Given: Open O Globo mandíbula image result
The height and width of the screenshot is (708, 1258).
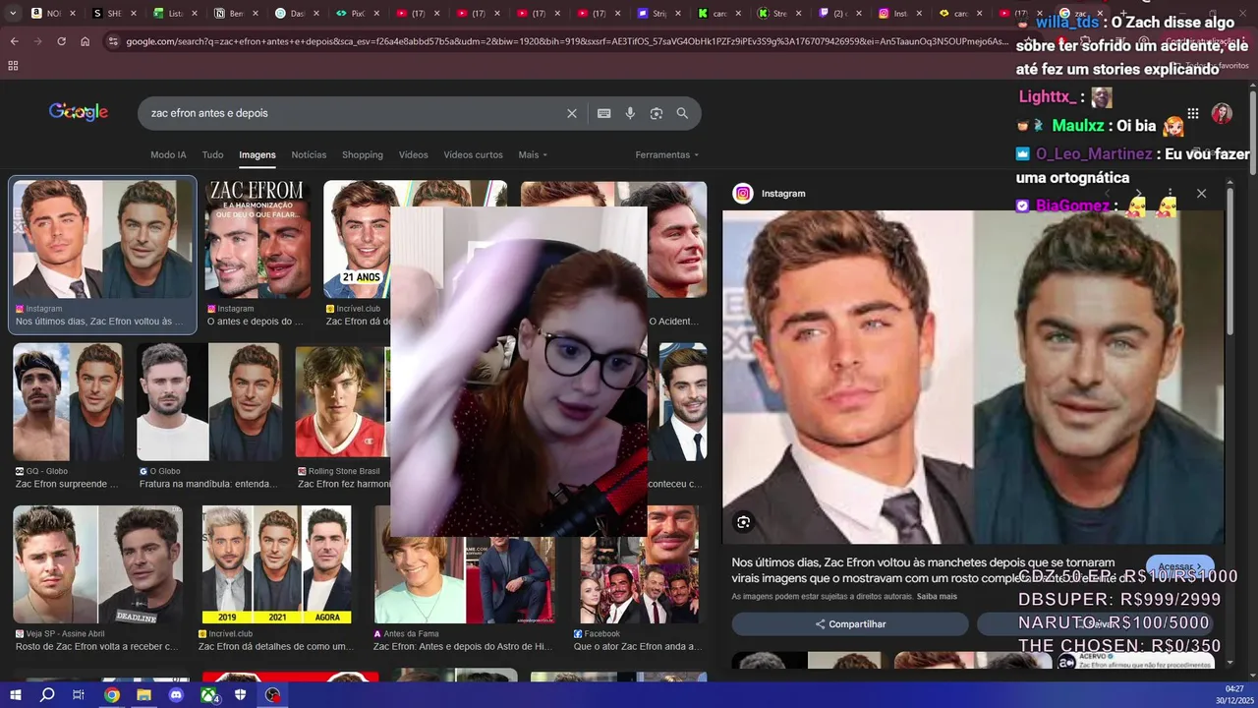Looking at the screenshot, I should [209, 401].
